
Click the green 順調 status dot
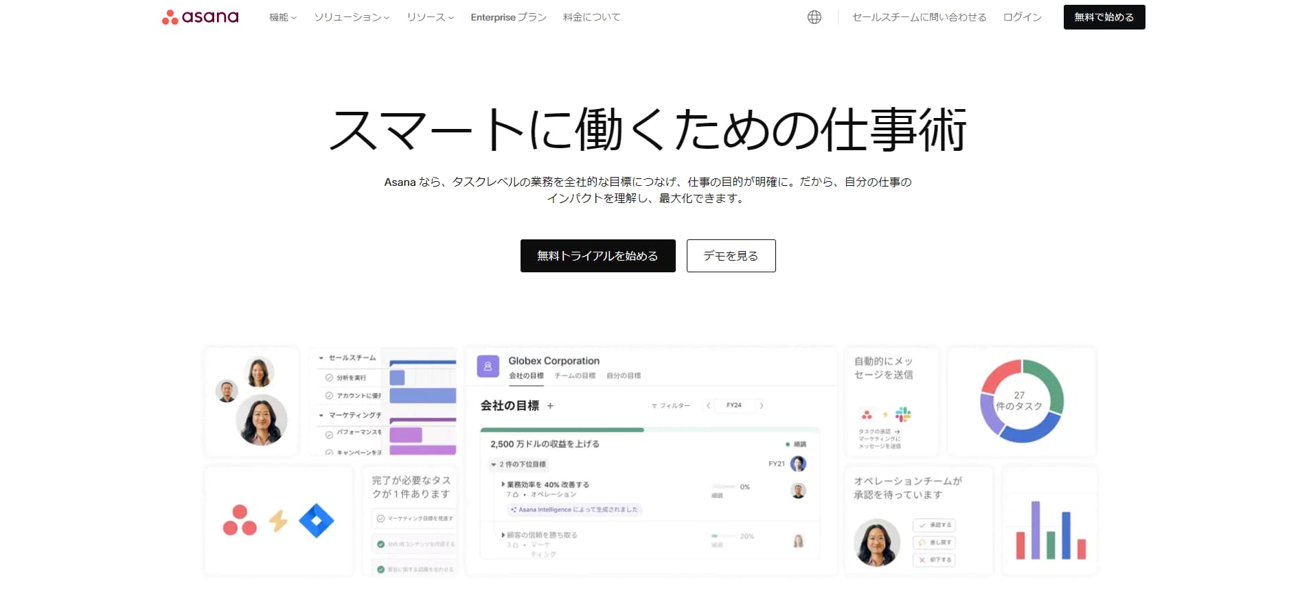coord(788,444)
